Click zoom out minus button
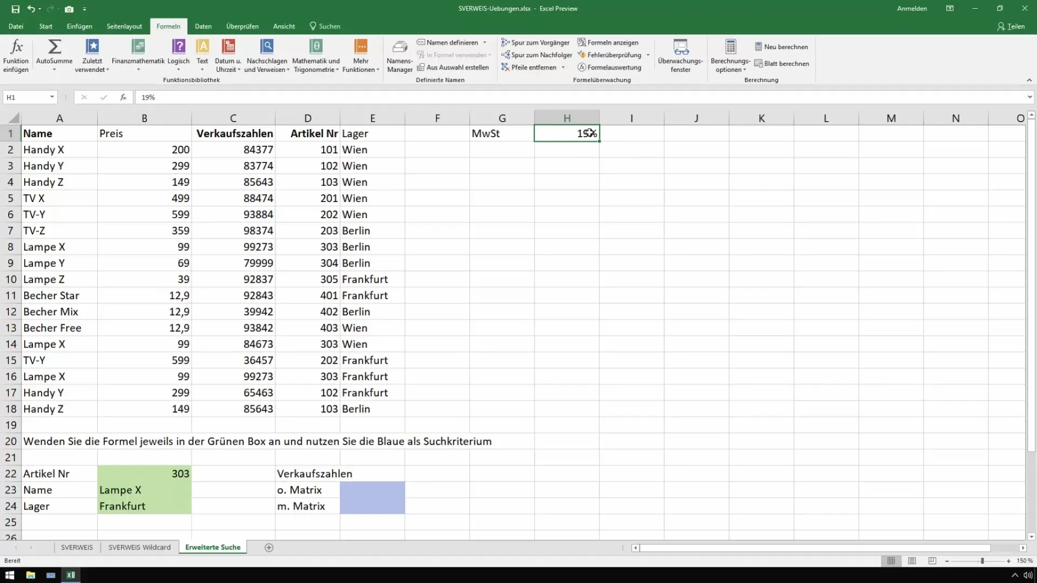The width and height of the screenshot is (1037, 583). point(947,561)
